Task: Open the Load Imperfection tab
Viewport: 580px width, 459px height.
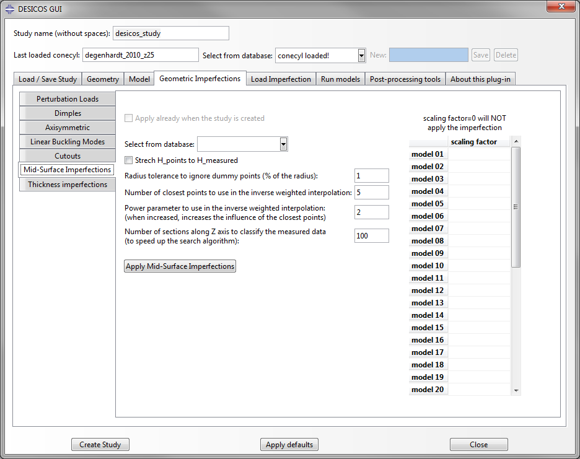Action: pos(281,79)
